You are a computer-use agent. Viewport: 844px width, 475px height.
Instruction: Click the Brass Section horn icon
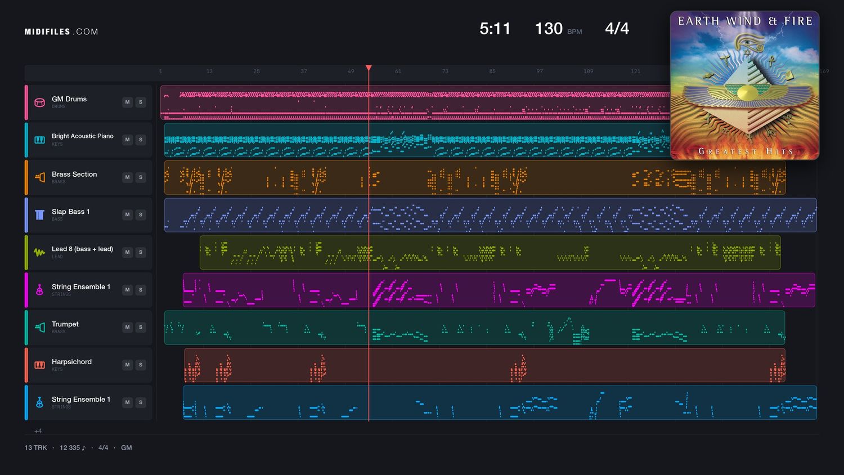pos(39,177)
